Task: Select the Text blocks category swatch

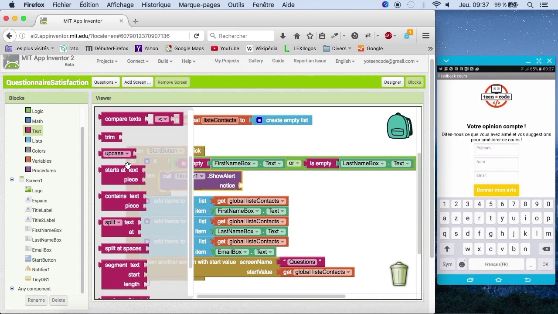Action: (28, 130)
